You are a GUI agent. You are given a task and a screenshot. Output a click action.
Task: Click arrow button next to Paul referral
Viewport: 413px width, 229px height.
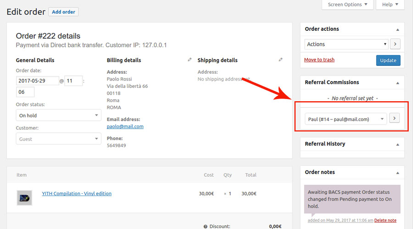(394, 119)
